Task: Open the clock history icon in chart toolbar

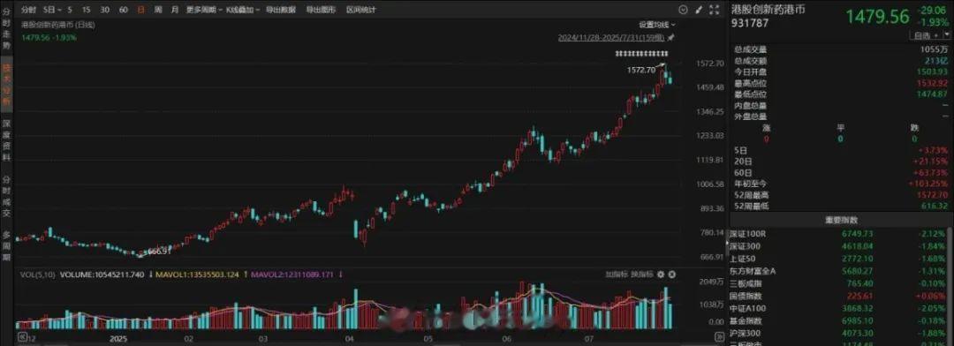Action: [682, 10]
